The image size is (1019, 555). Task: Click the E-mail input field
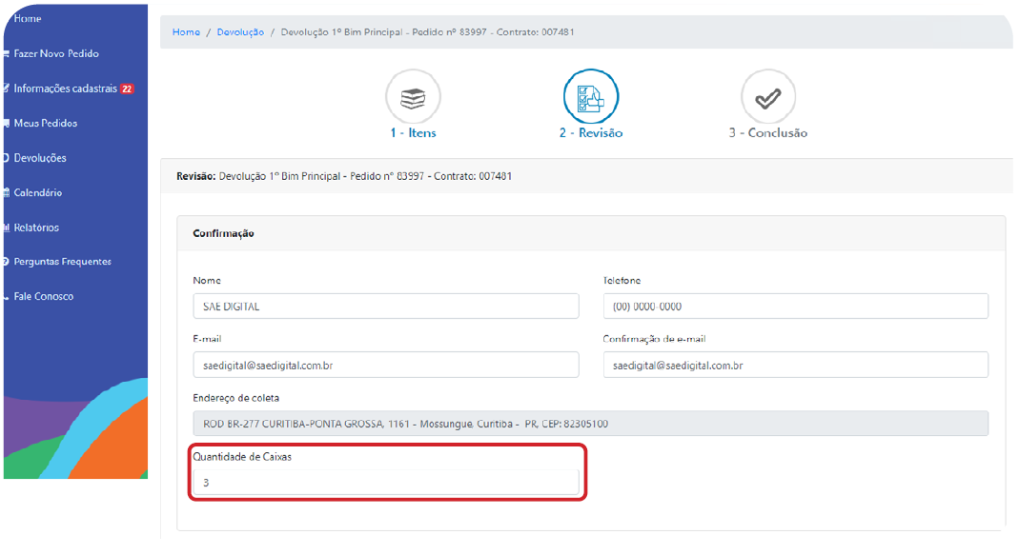pos(386,365)
